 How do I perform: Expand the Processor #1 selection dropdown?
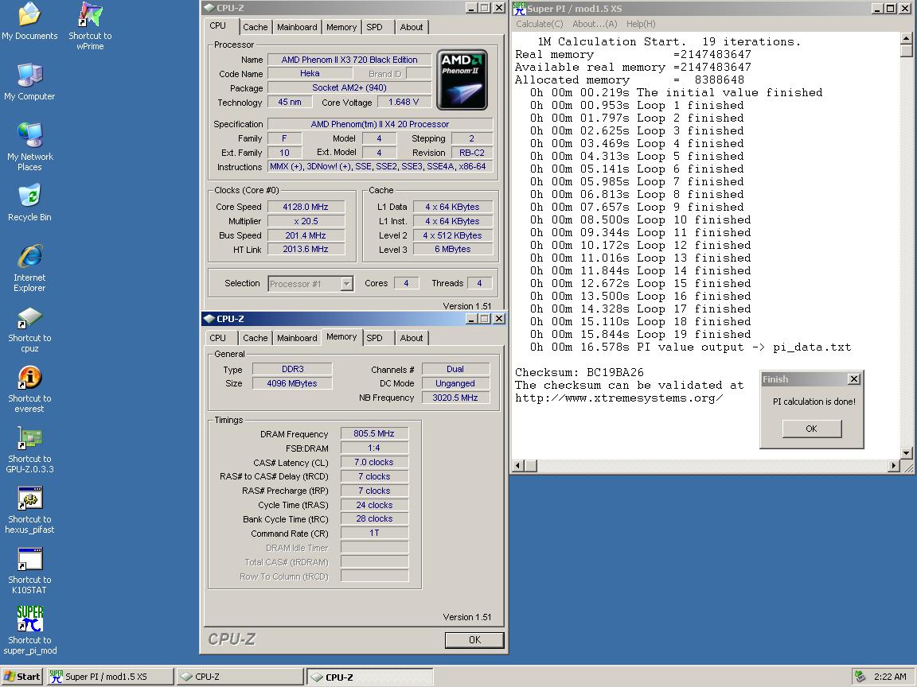pyautogui.click(x=346, y=284)
